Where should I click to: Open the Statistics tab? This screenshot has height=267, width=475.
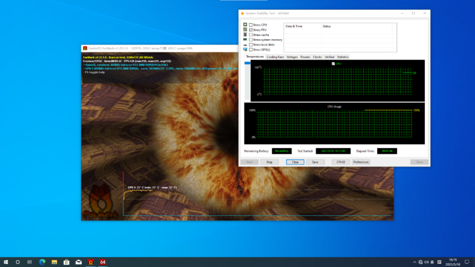point(342,57)
